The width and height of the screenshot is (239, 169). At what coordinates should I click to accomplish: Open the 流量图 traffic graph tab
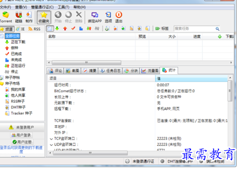point(150,71)
